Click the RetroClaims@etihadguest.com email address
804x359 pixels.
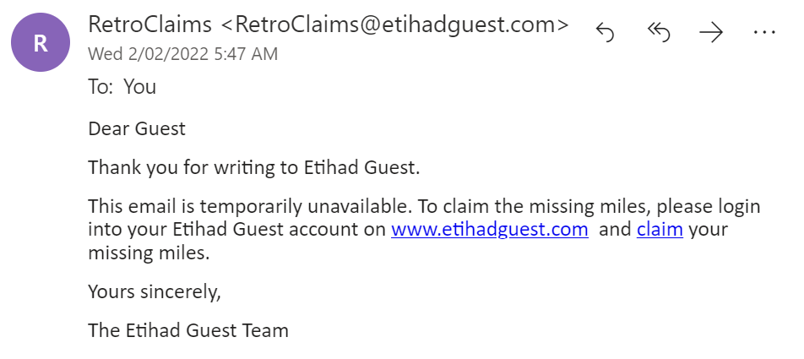(395, 25)
